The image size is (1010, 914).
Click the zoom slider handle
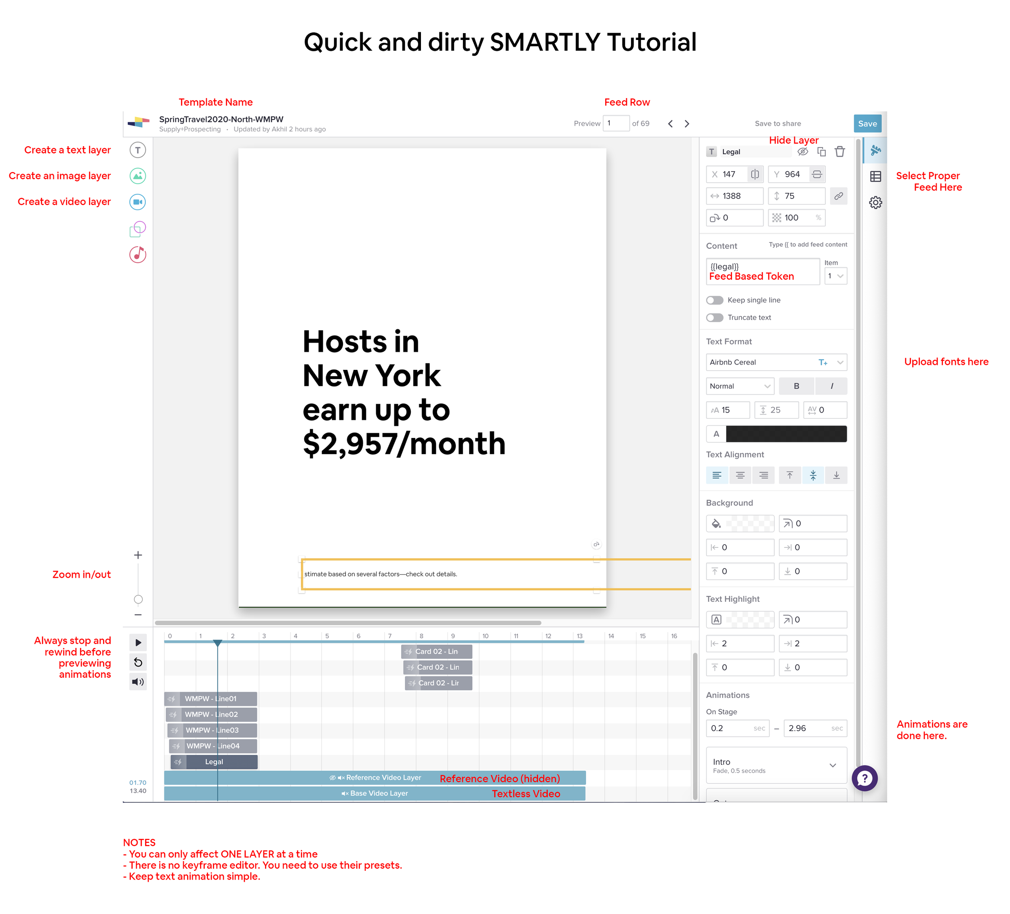click(x=138, y=600)
